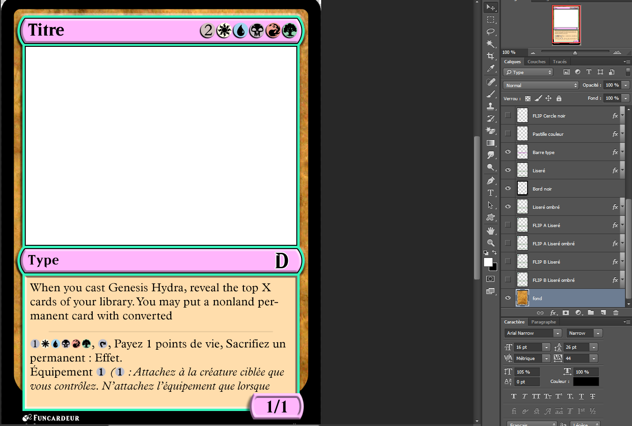632x426 pixels.
Task: Select the Calques tab
Action: point(512,62)
